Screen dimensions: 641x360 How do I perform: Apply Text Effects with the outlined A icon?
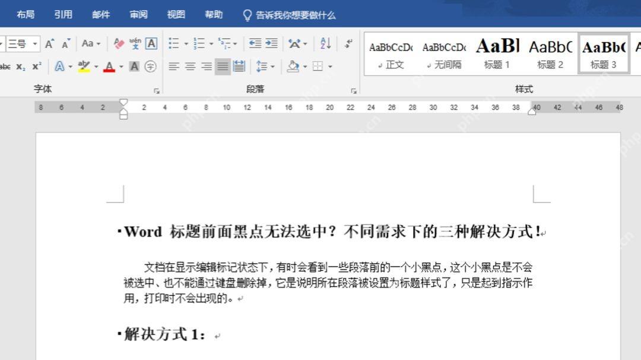pyautogui.click(x=60, y=66)
